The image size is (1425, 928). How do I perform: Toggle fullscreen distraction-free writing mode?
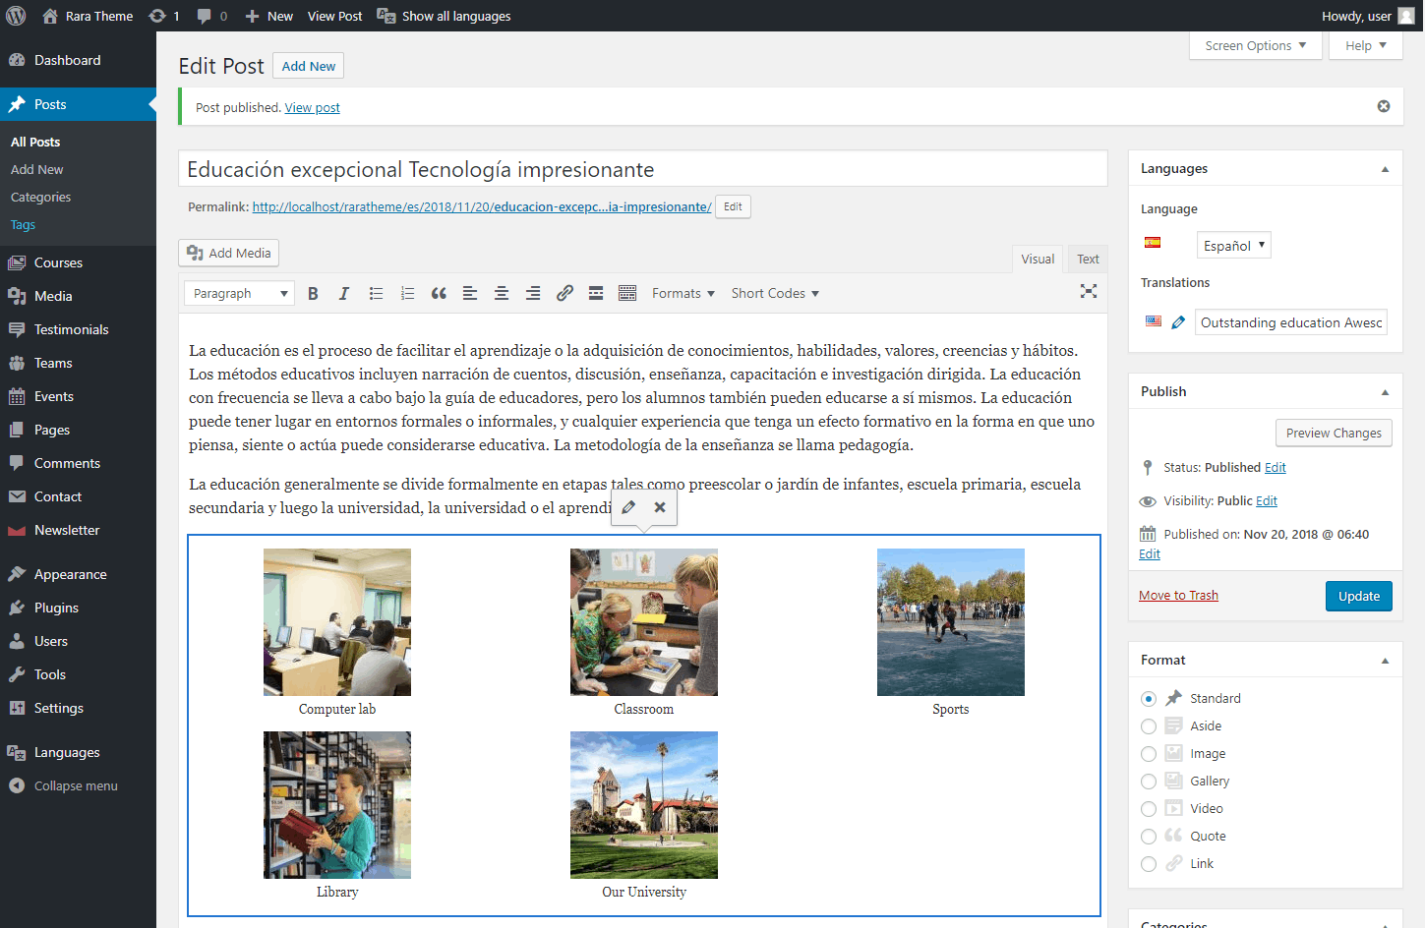pos(1088,291)
